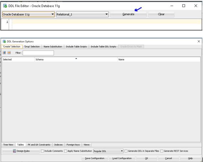
Task: Check Generate DDL in Separate Files
Action: (126, 151)
